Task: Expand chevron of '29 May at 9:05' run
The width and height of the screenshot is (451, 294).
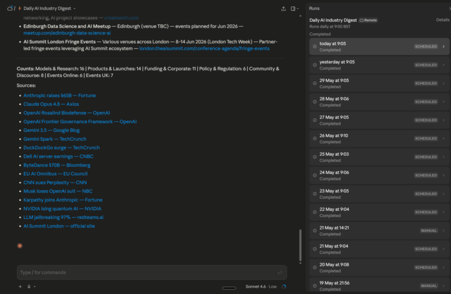Action: pyautogui.click(x=443, y=83)
